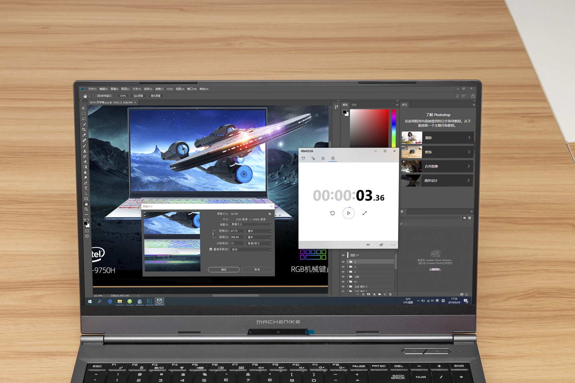
Task: Select the Zoom tool
Action: [86, 209]
